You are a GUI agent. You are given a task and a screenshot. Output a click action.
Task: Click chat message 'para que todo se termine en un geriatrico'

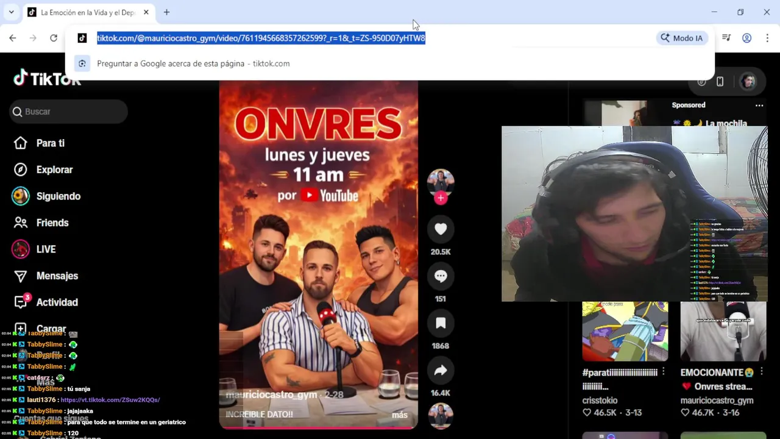point(127,422)
